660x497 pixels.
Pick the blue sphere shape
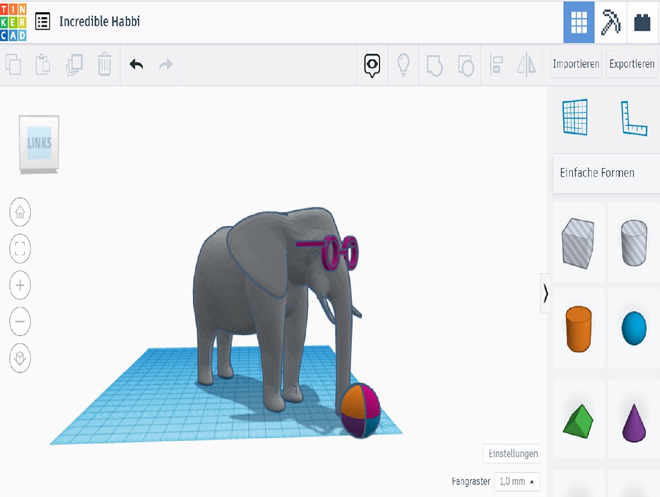[x=634, y=328]
